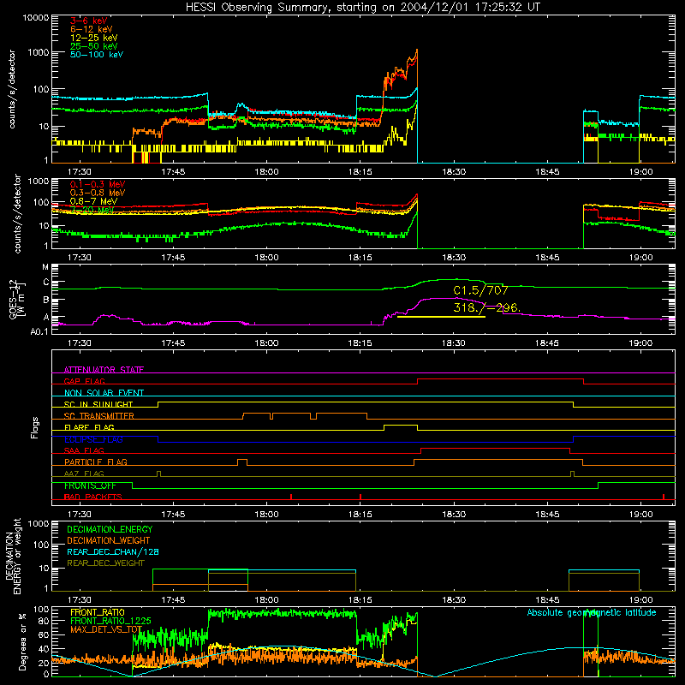Click the 'Degrees or %' axis title
Viewport: 685px width, 685px height.
click(22, 641)
